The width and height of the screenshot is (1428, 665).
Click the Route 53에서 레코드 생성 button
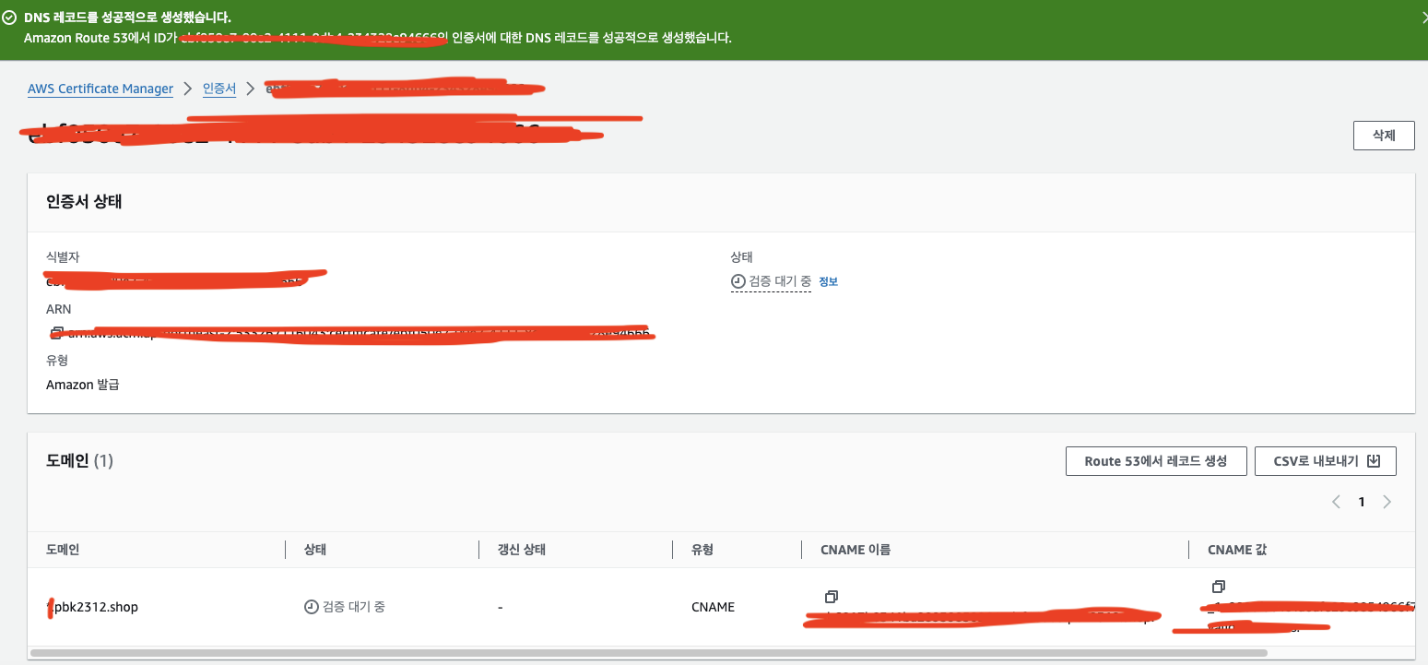click(1156, 461)
